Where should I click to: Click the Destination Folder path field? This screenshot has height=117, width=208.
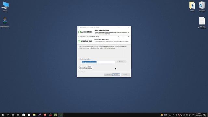pyautogui.click(x=98, y=62)
